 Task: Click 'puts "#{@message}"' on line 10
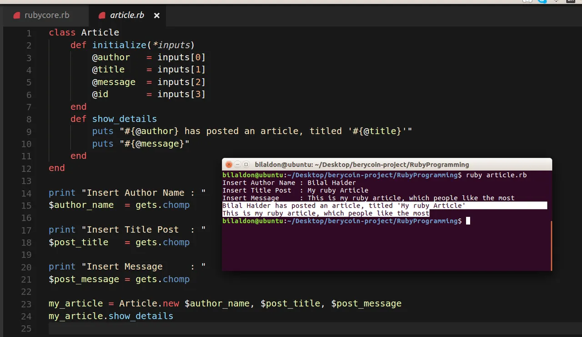coord(140,144)
